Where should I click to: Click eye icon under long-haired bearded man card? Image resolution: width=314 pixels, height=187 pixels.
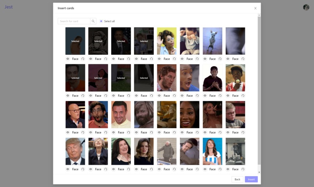136,132
